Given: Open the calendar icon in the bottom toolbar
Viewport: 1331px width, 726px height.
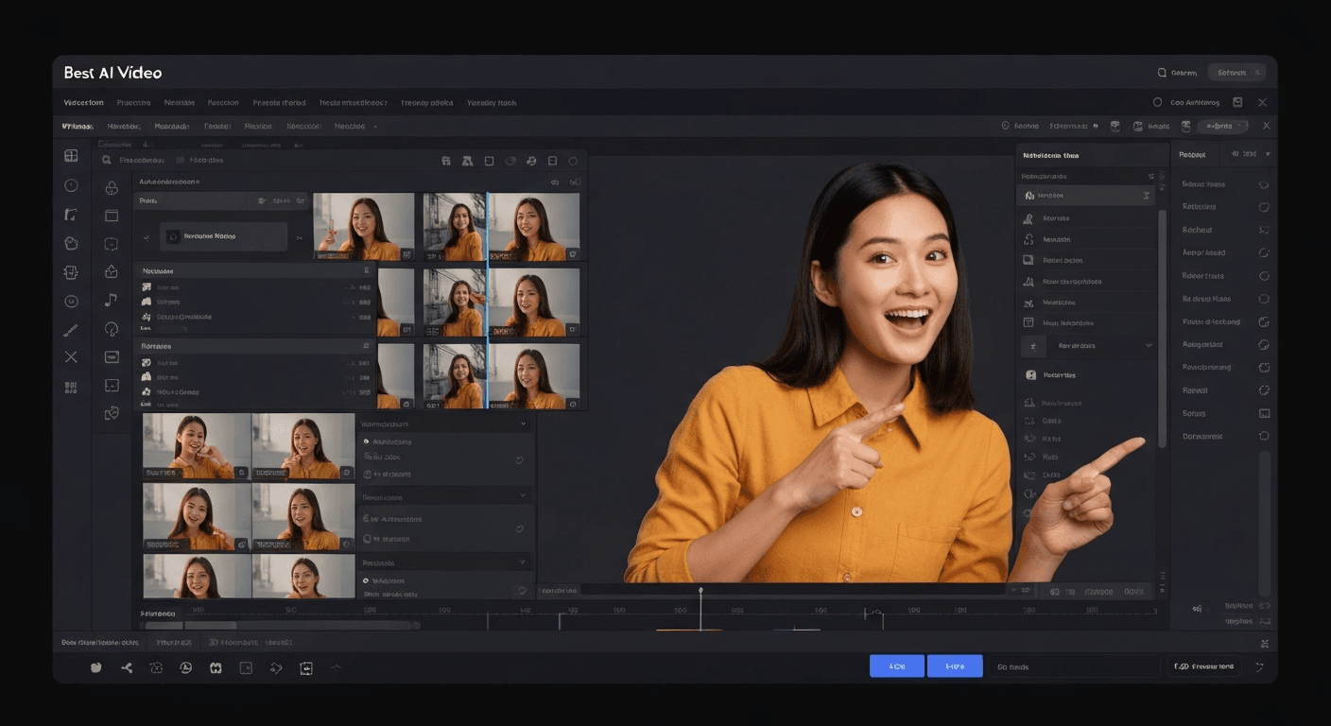Looking at the screenshot, I should tap(216, 667).
